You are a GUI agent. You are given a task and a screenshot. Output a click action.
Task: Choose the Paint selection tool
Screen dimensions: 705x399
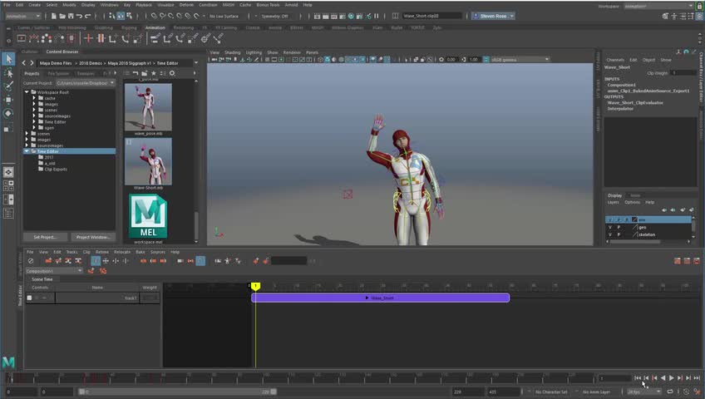[8, 86]
